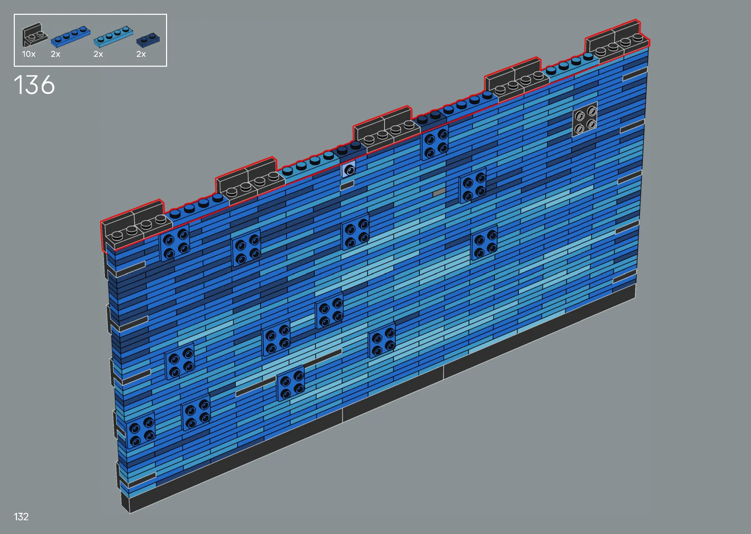Click the bottom-left blue 2x2 stud plate
The height and width of the screenshot is (534, 751).
(141, 430)
